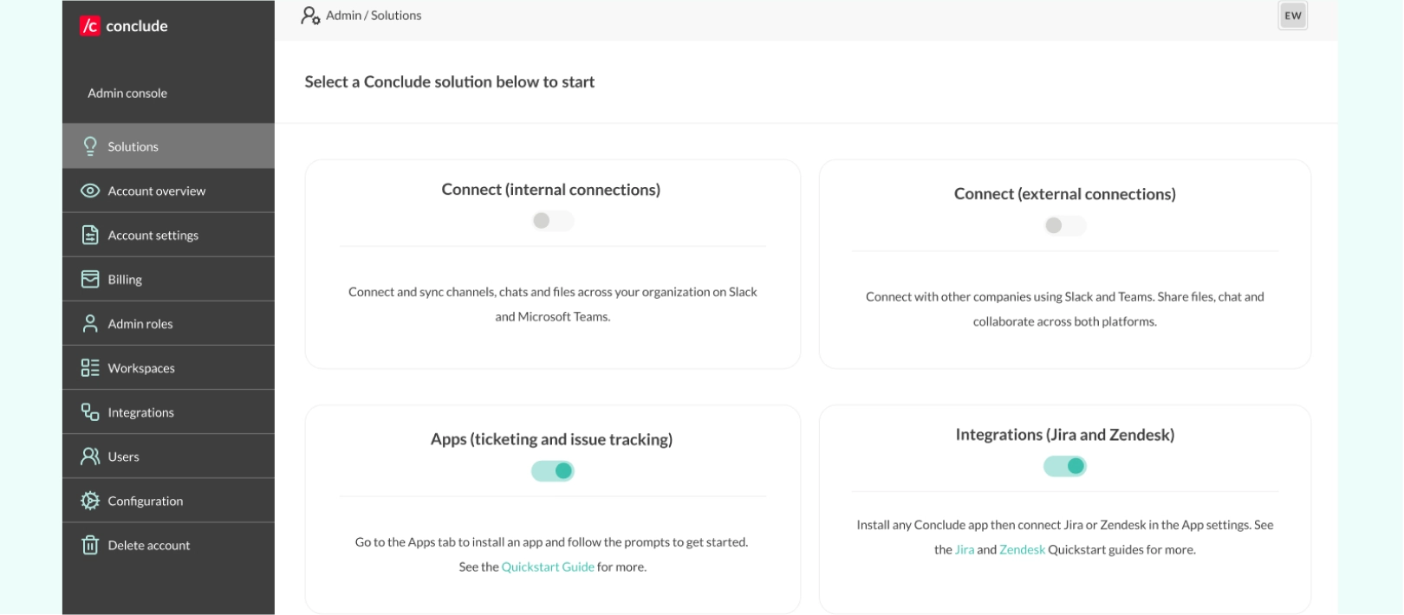Screen dimensions: 1404x615
Task: Click the Account overview eye icon
Action: coord(89,191)
